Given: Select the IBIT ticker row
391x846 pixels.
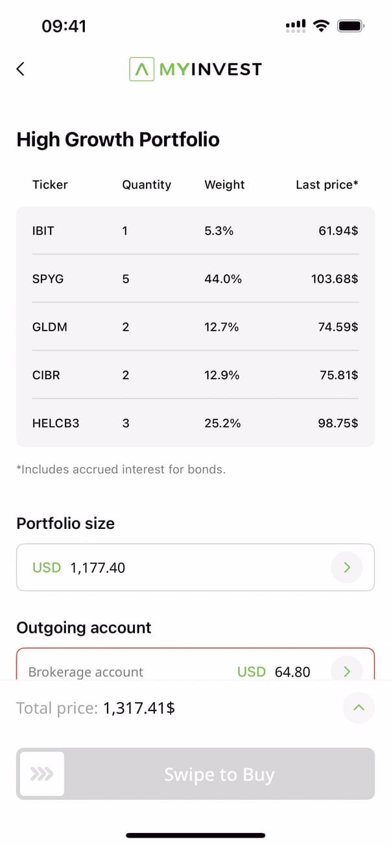Looking at the screenshot, I should click(x=195, y=230).
